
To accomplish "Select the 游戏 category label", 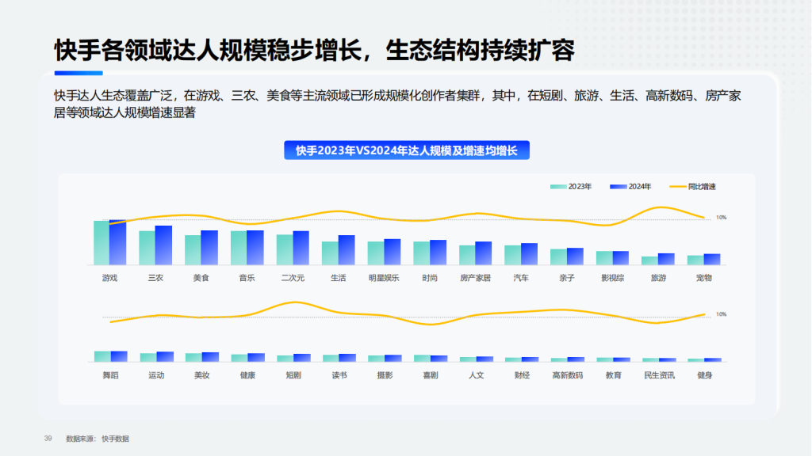I will pos(109,278).
